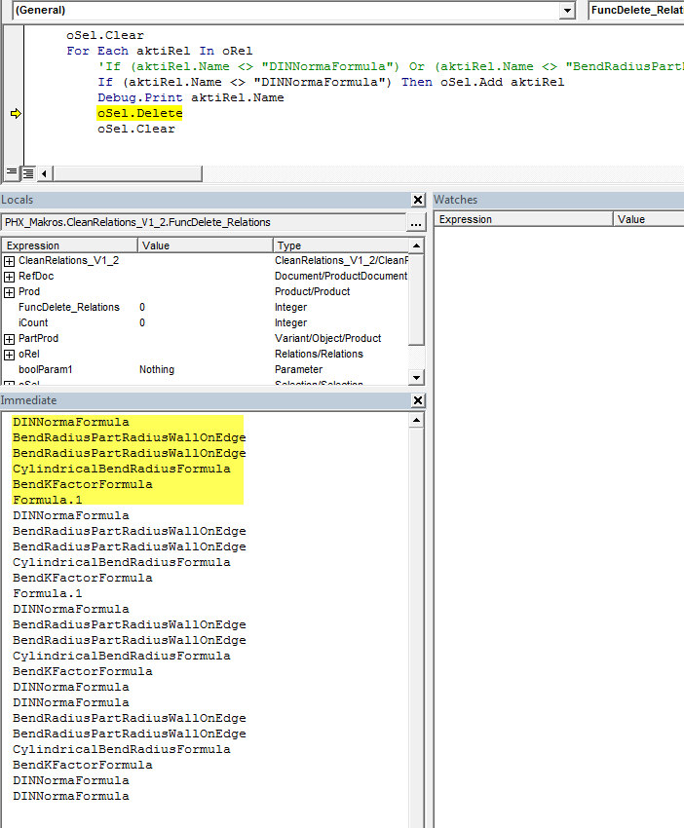
Task: Close the Immediate window
Action: [418, 400]
